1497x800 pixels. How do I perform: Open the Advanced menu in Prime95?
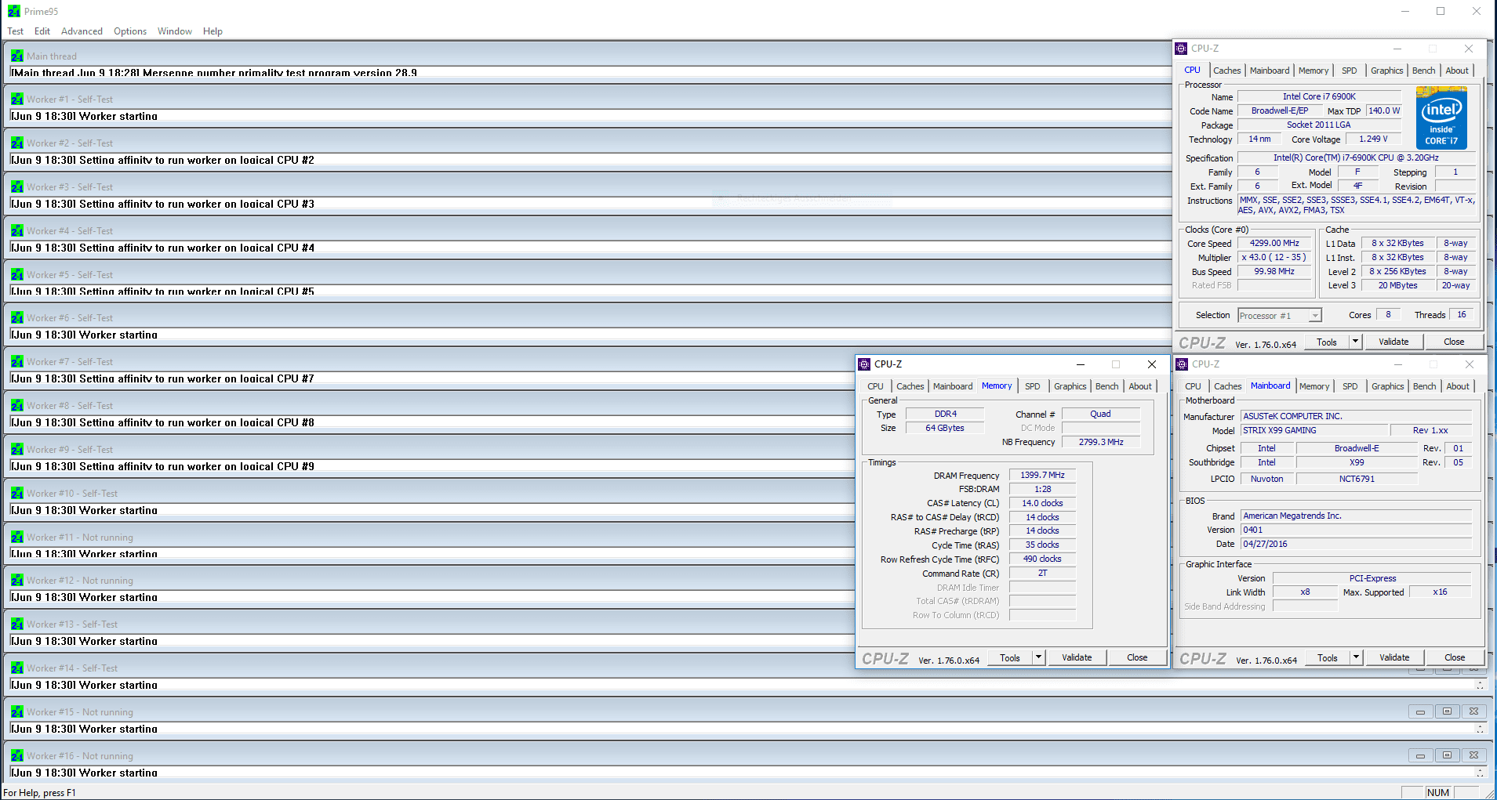82,31
